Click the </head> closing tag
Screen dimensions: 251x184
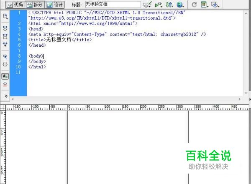click(37, 45)
